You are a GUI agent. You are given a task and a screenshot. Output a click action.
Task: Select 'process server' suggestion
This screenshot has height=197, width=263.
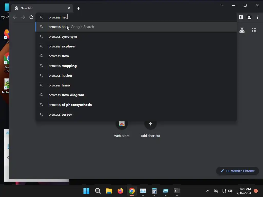pyautogui.click(x=136, y=114)
